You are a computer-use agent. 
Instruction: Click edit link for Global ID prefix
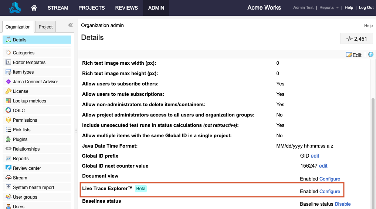tap(315, 156)
